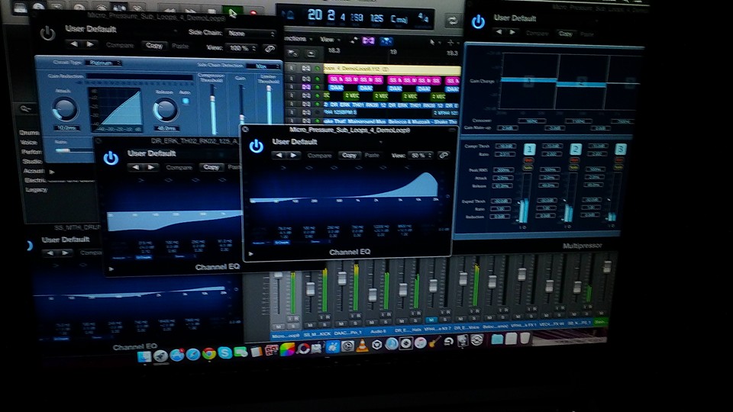Click Compare in the Compressor window

pos(120,45)
